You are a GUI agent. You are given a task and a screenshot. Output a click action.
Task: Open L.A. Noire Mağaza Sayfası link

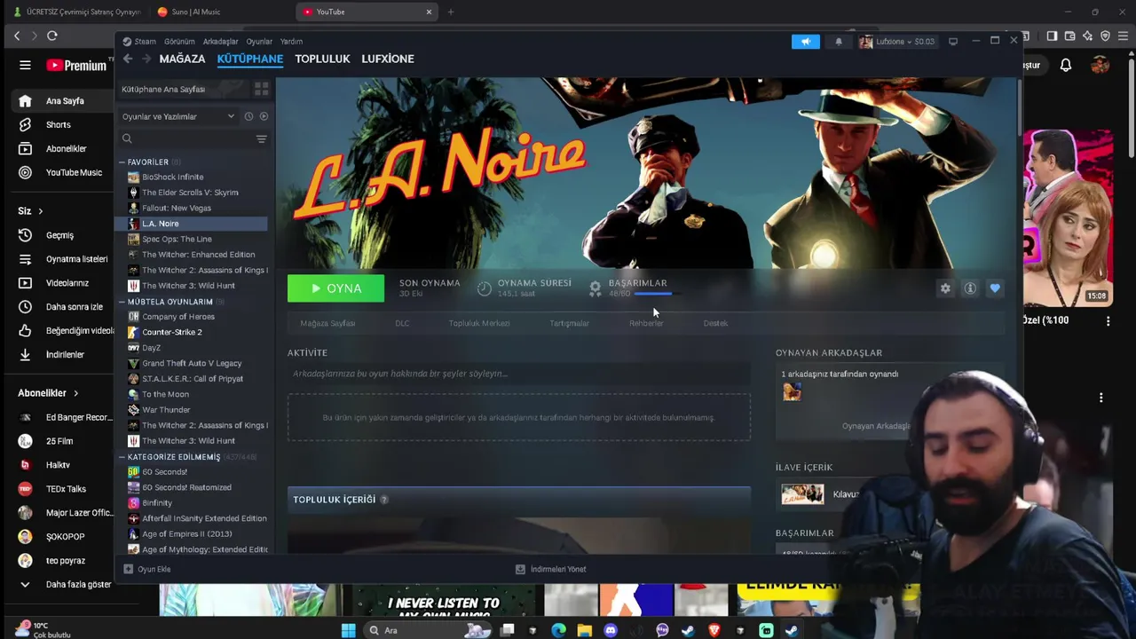327,323
